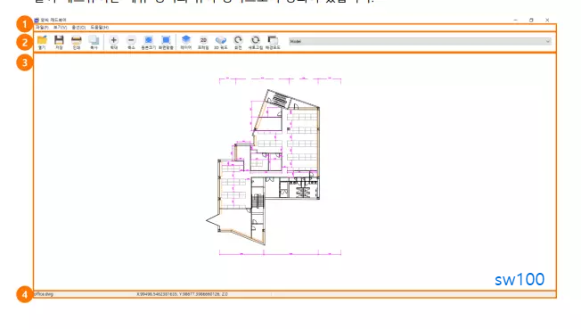This screenshot has width=581, height=329.
Task: Zoom in with the plus icon
Action: (x=114, y=42)
